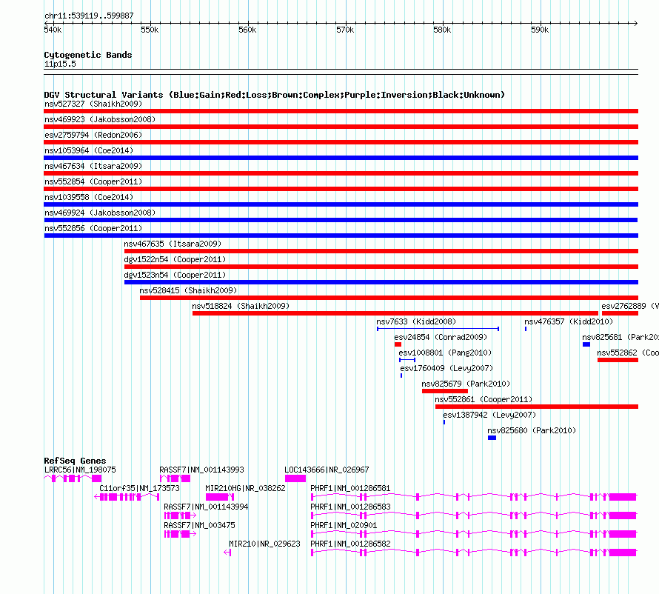Click the RefSeq Genes track title
This screenshot has height=594, width=659.
coord(75,461)
